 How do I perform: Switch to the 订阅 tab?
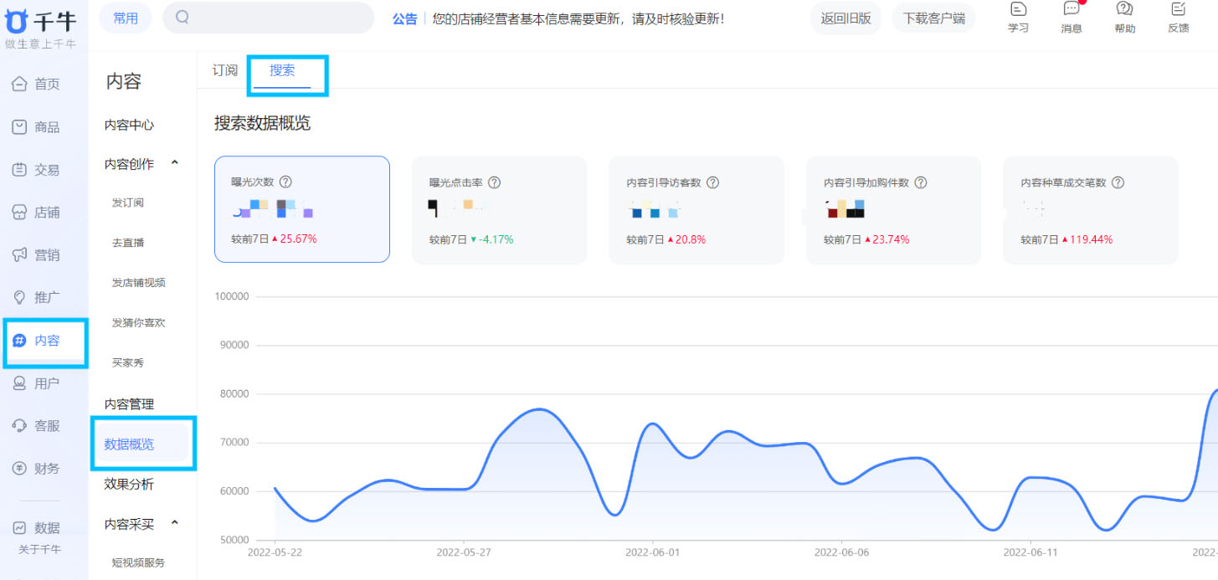(224, 71)
